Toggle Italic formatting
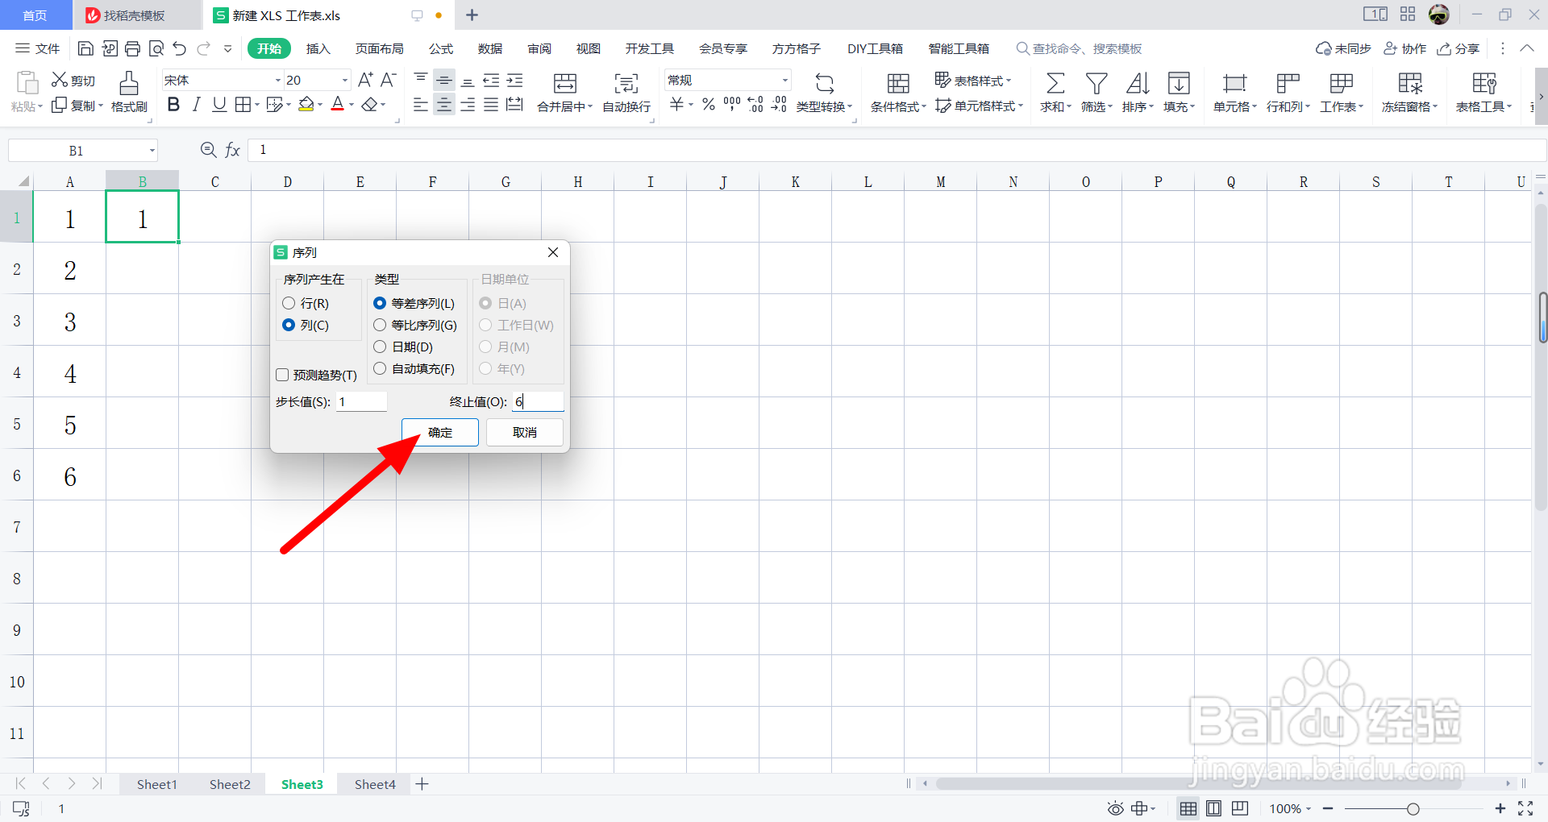The image size is (1548, 822). click(x=196, y=104)
